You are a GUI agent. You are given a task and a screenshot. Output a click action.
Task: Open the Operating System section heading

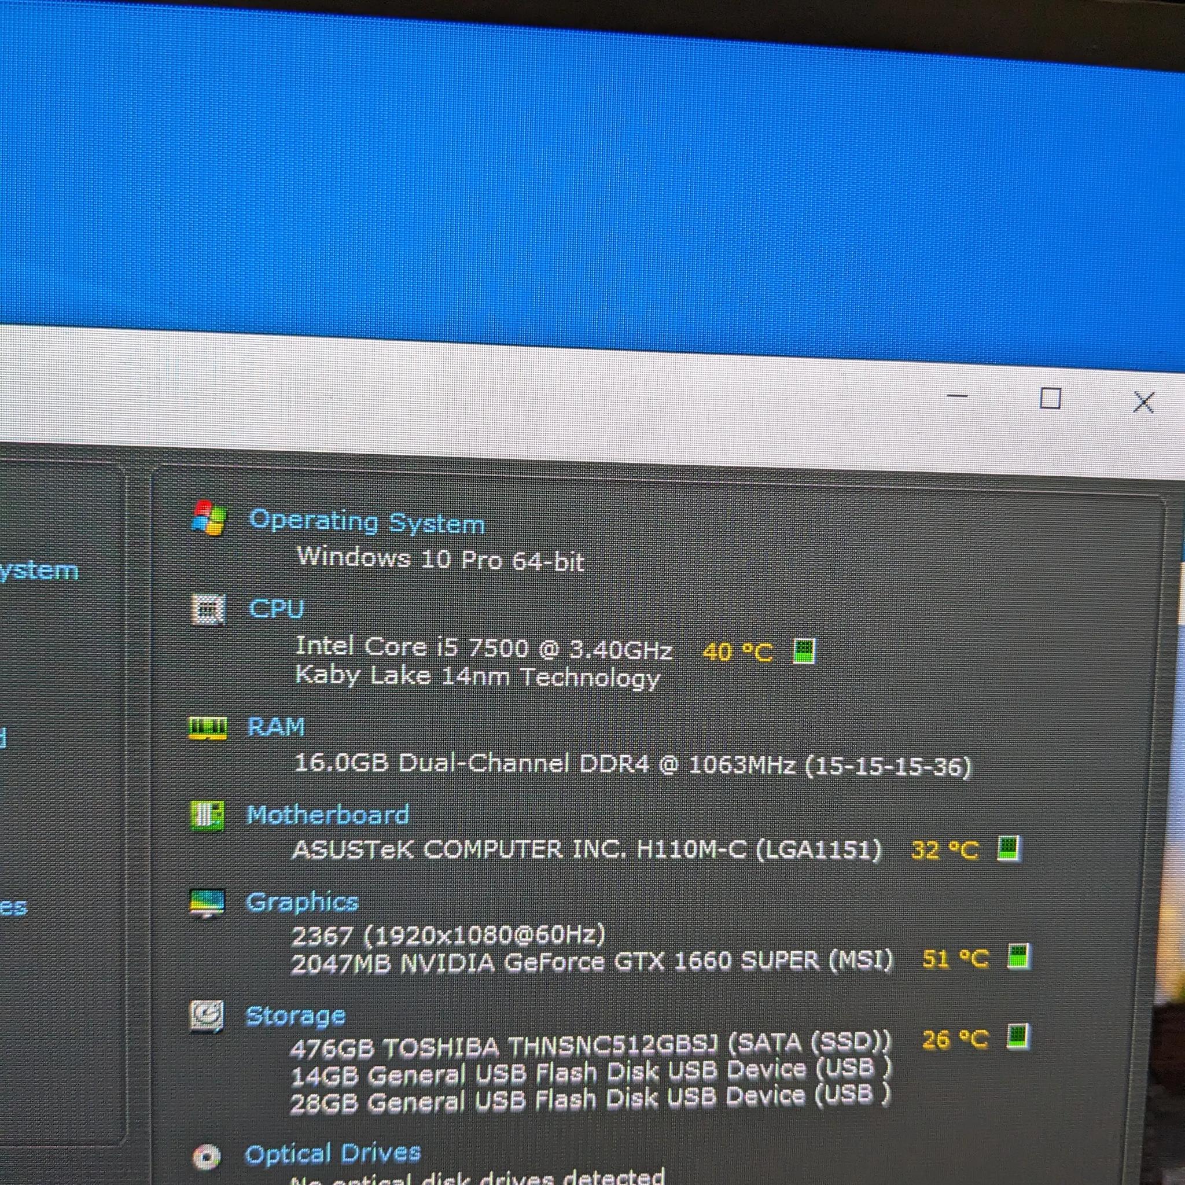[x=366, y=522]
